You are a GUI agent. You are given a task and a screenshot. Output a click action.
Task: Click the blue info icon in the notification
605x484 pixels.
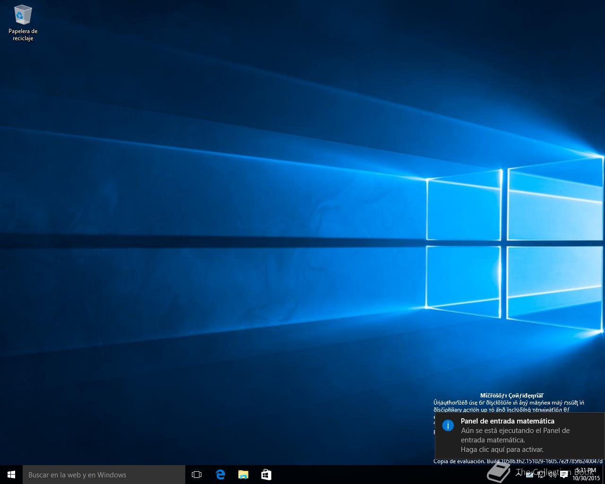click(x=448, y=425)
